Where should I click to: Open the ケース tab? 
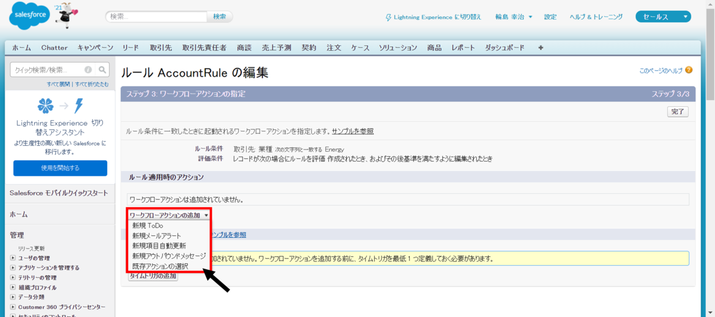pyautogui.click(x=360, y=48)
